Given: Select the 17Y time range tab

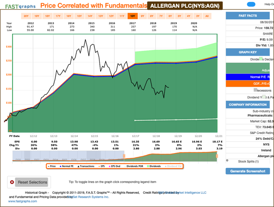Looking at the screenshot, I should pos(58,16).
